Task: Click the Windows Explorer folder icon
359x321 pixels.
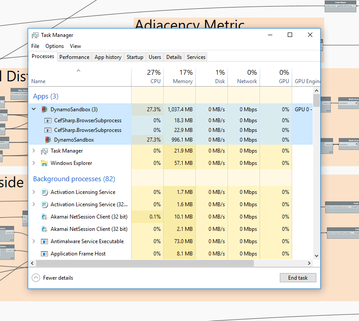Action: click(x=44, y=163)
